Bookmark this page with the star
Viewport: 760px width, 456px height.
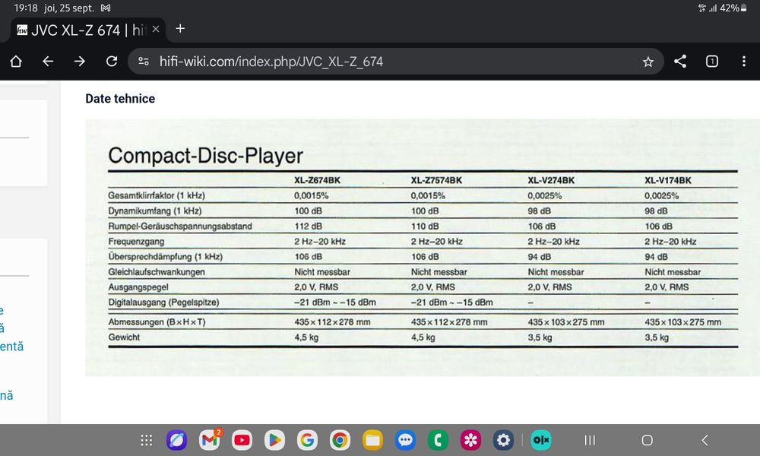click(648, 62)
